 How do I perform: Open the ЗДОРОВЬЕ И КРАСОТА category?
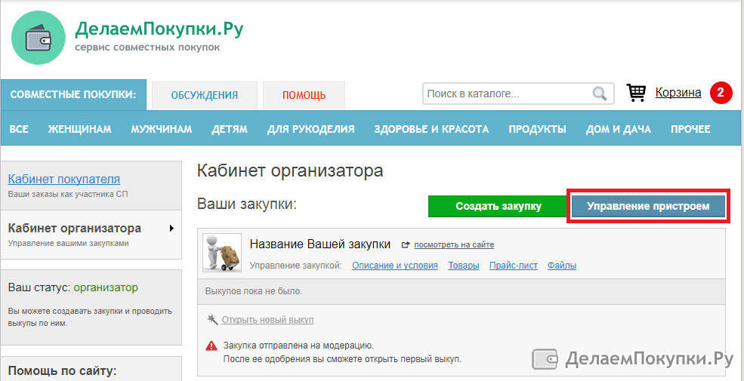click(x=431, y=129)
